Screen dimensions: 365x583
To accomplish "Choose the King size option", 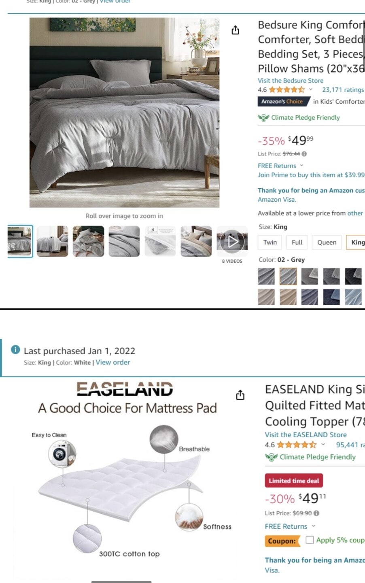I will (x=356, y=242).
